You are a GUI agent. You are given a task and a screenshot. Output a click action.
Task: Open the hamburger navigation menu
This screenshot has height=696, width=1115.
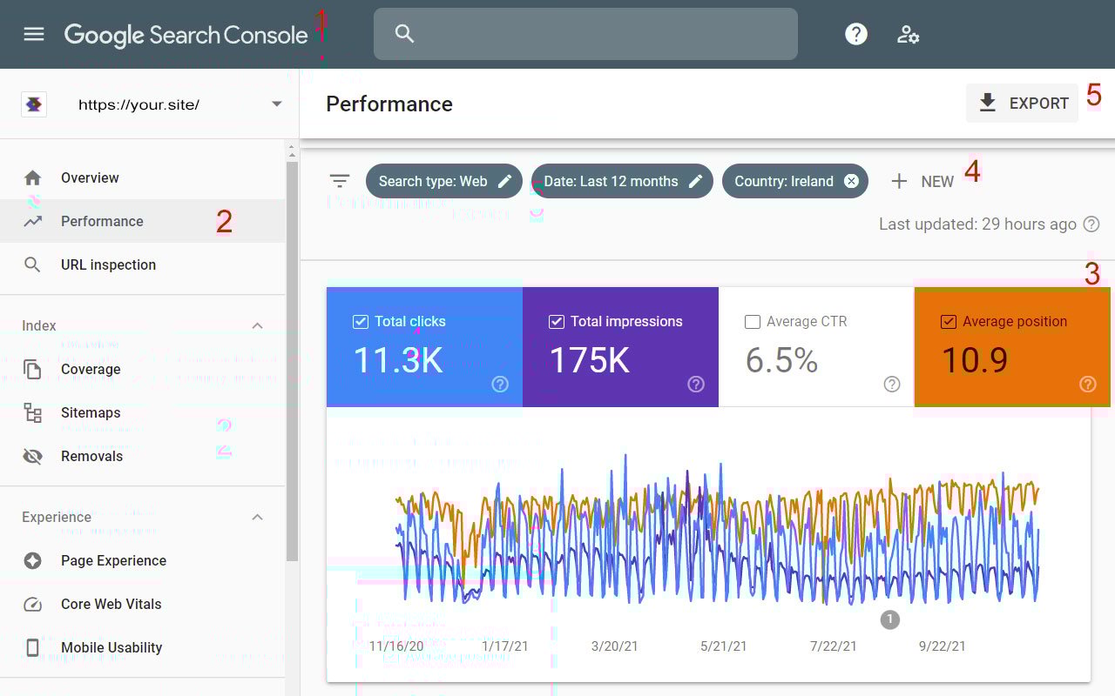33,34
